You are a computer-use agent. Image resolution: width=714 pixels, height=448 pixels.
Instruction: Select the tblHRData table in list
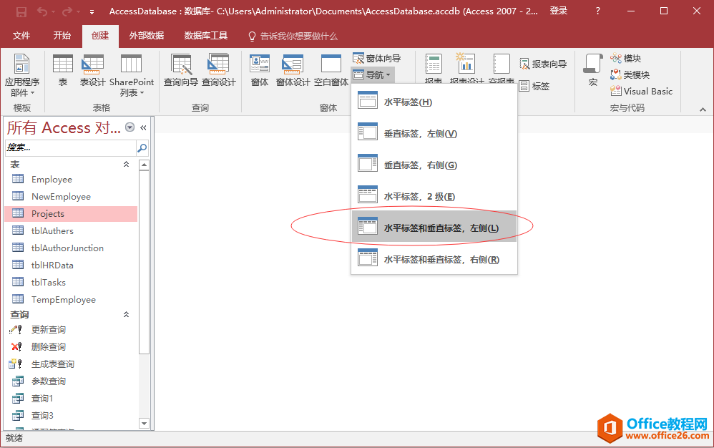tap(52, 266)
